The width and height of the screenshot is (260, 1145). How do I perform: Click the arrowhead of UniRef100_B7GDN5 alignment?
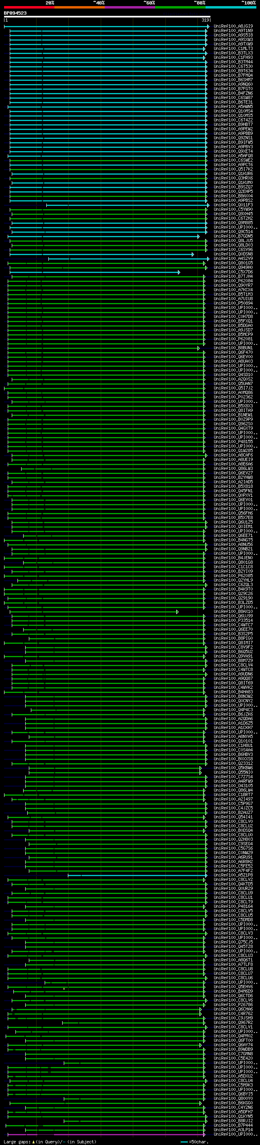pyautogui.click(x=199, y=236)
